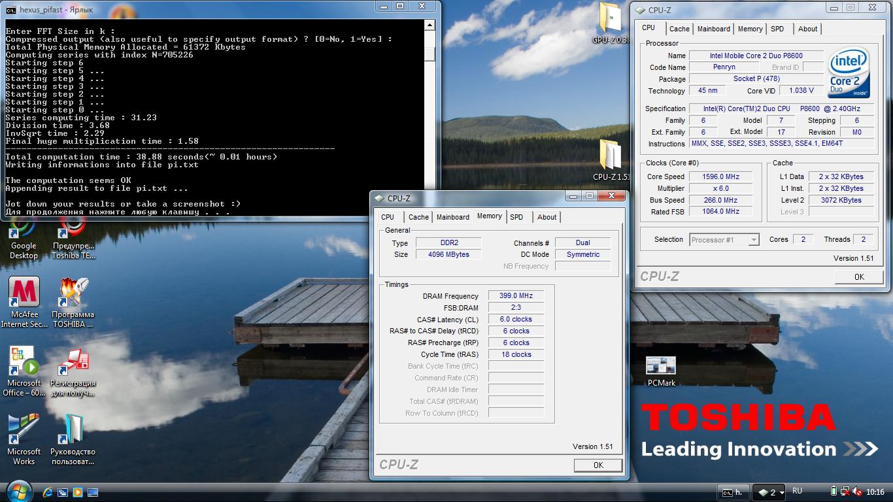Click Package value Socket P (478)

pyautogui.click(x=756, y=79)
